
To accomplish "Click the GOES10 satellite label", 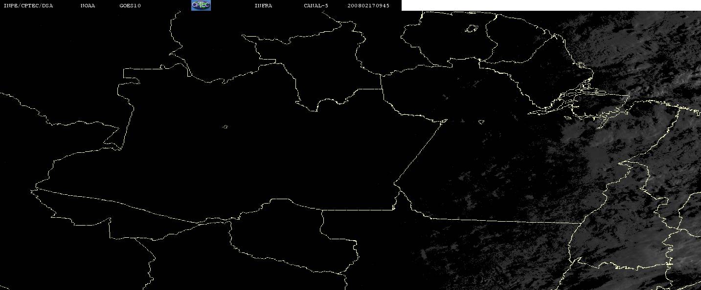I will tap(130, 6).
